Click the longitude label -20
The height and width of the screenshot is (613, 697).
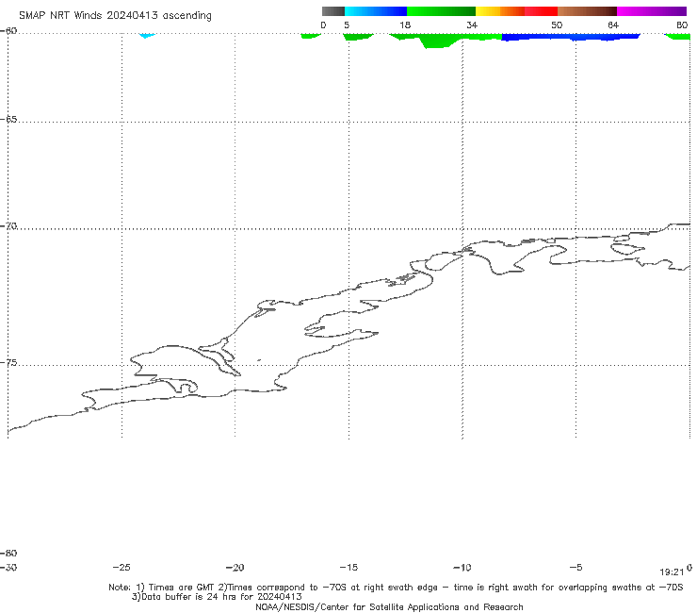[235, 567]
